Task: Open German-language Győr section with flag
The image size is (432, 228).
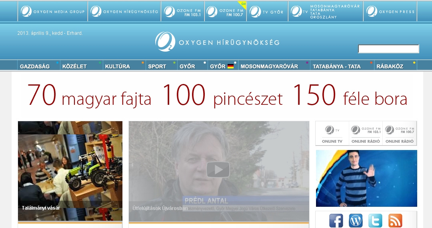Action: 222,66
